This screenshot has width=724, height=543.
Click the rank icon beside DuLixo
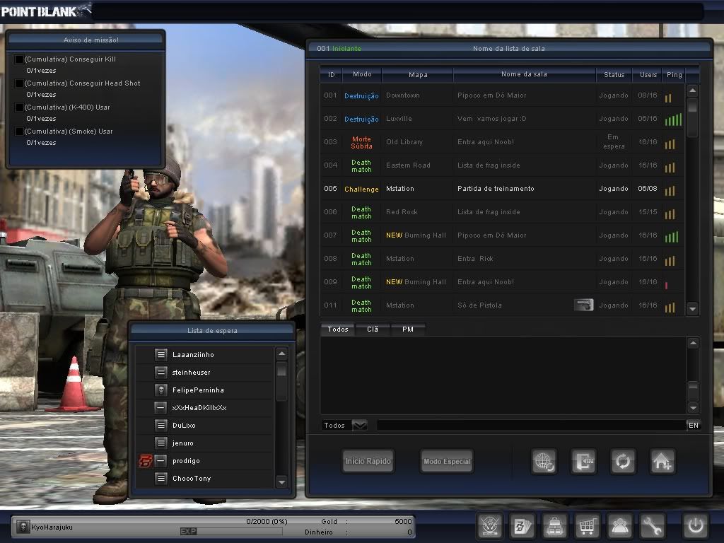pos(160,425)
